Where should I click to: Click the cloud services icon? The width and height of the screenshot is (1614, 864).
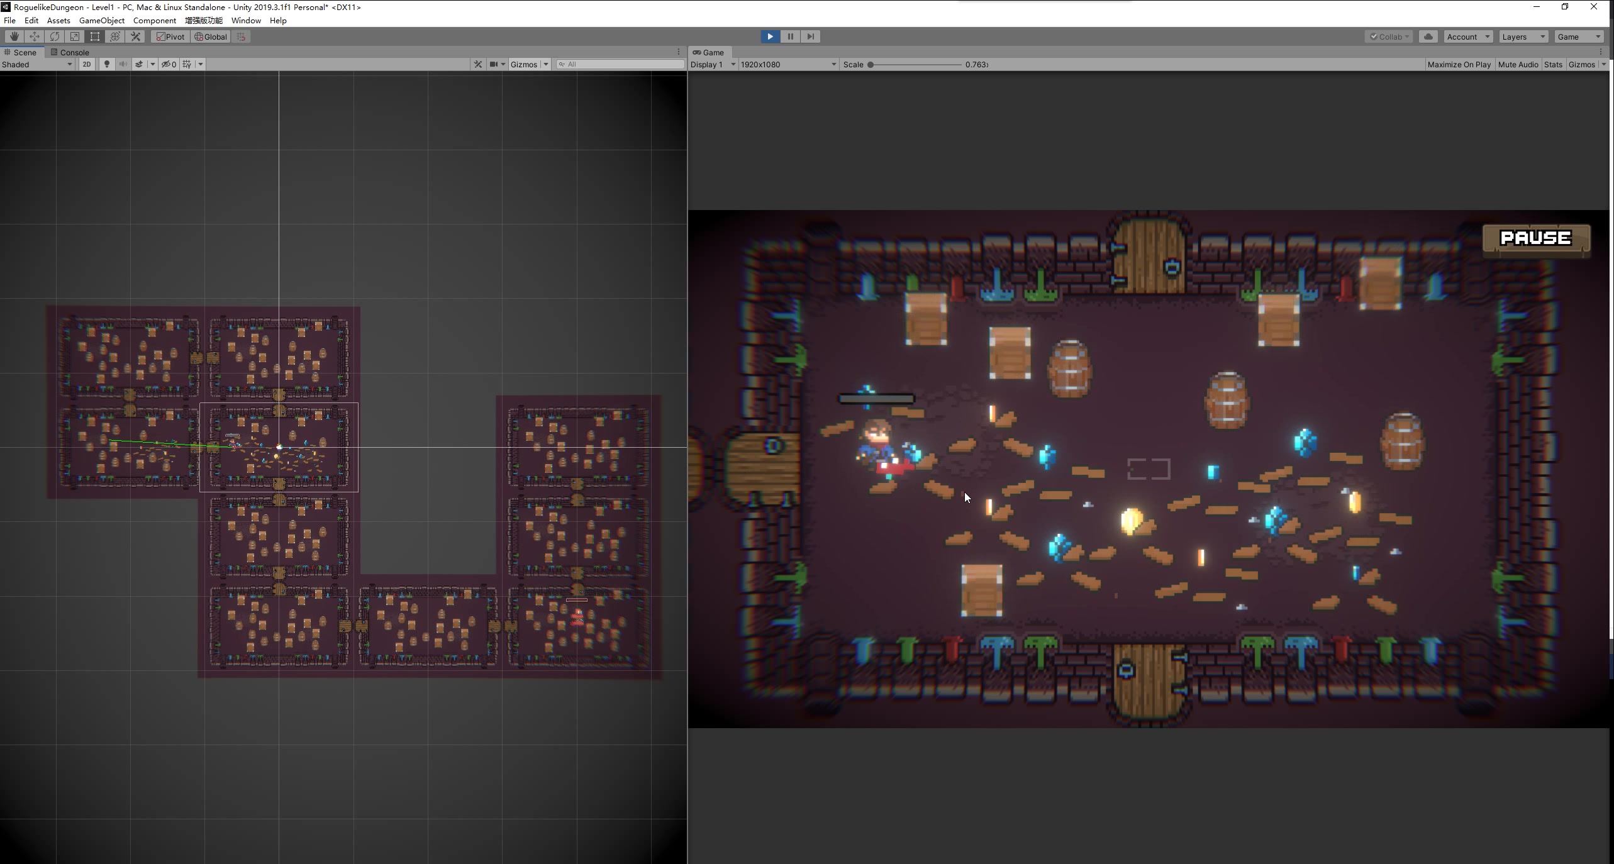1428,36
